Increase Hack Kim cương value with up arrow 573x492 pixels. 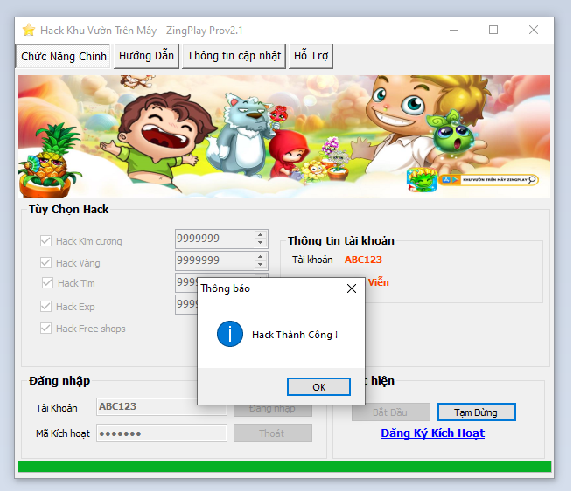[x=260, y=235]
